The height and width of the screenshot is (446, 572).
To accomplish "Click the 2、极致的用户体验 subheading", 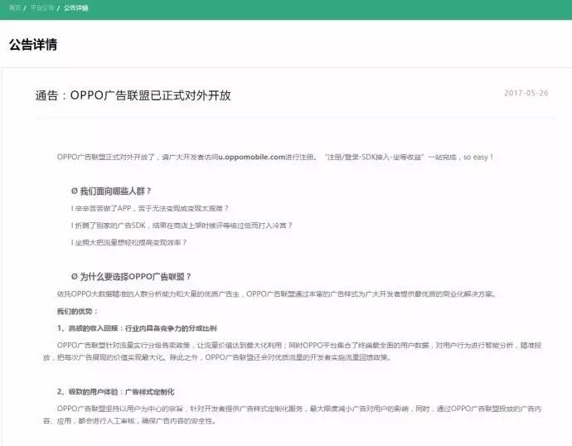I will tap(116, 391).
